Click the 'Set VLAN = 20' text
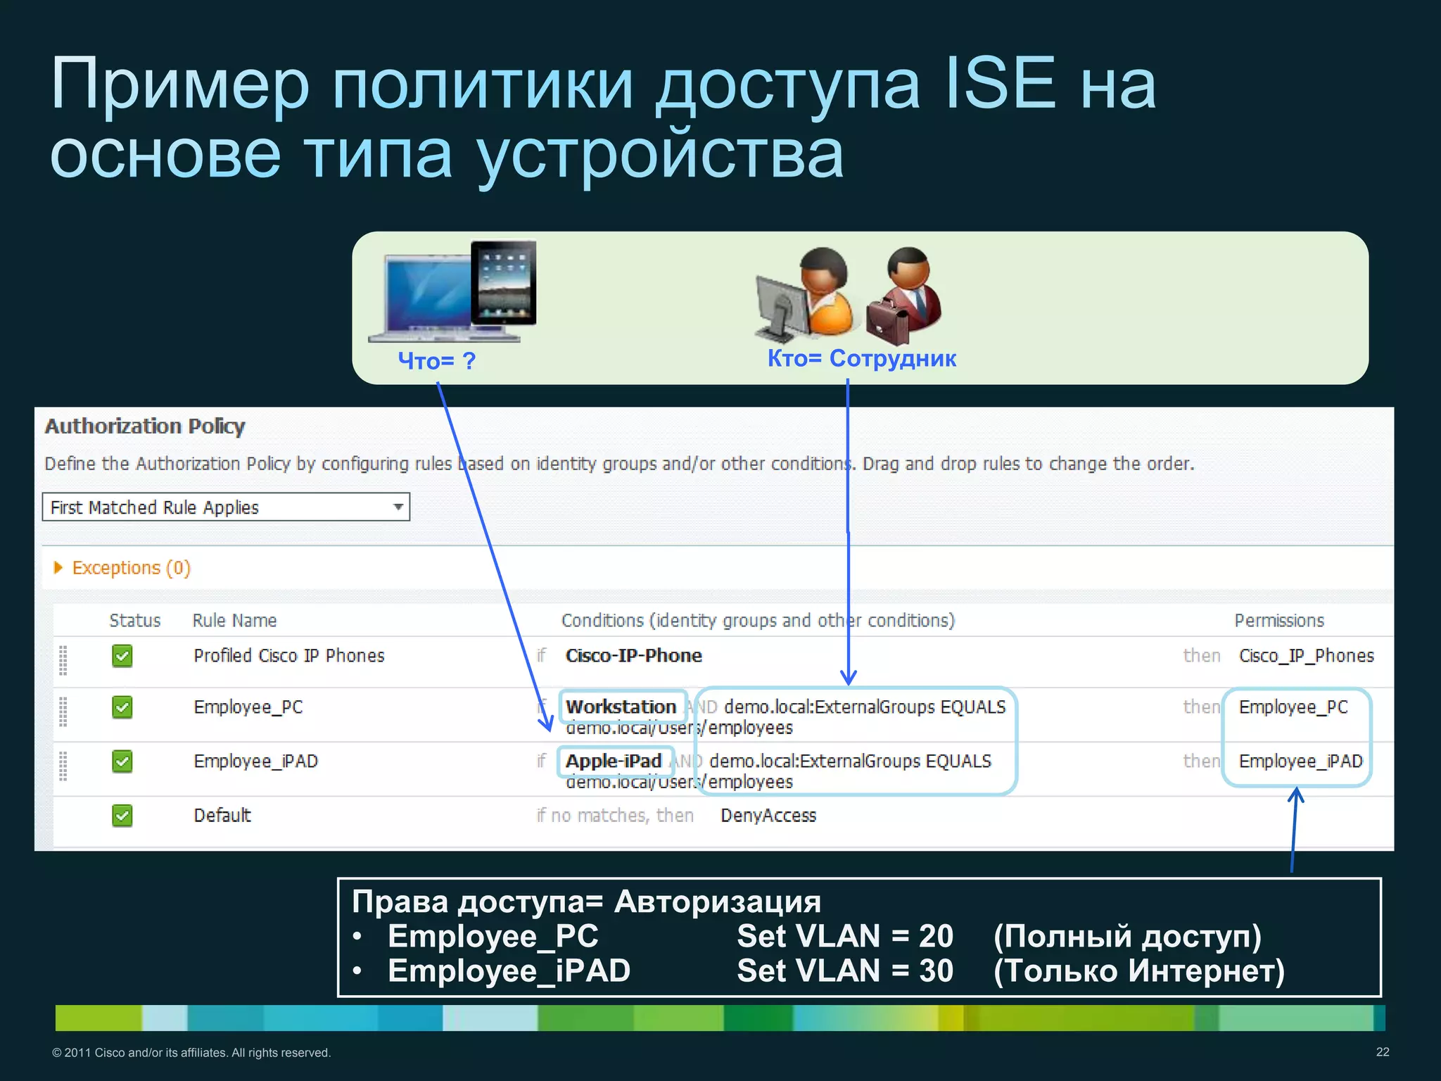 [x=845, y=937]
